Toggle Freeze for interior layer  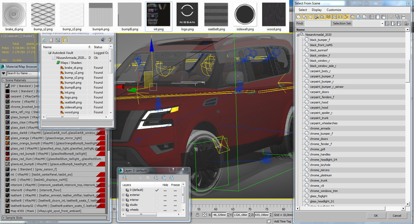click(x=175, y=200)
